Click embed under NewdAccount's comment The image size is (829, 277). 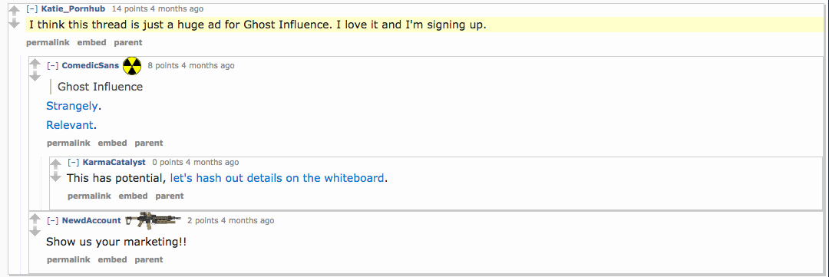(x=112, y=259)
